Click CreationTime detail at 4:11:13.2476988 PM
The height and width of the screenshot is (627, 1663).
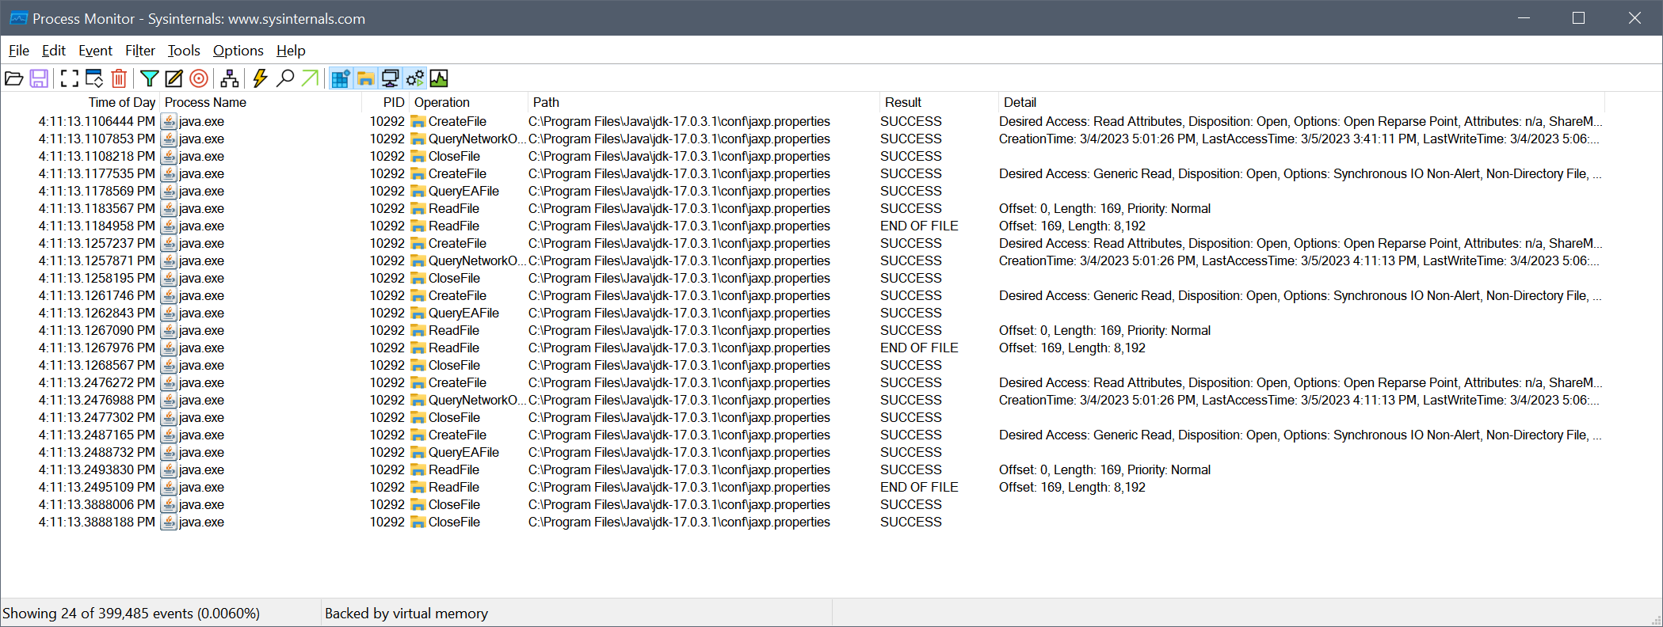(x=1301, y=400)
